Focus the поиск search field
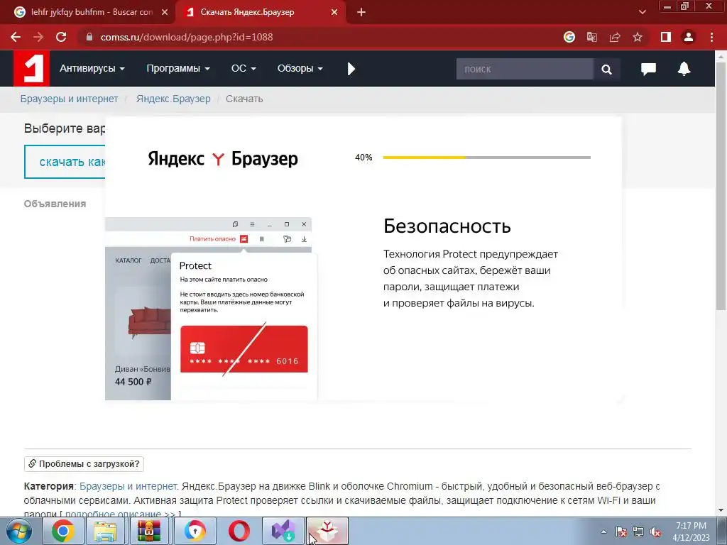The height and width of the screenshot is (545, 727). point(525,69)
